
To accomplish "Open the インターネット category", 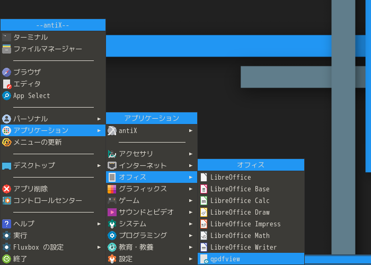I will pos(152,165).
